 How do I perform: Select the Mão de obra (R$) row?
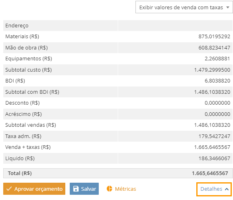pos(118,47)
